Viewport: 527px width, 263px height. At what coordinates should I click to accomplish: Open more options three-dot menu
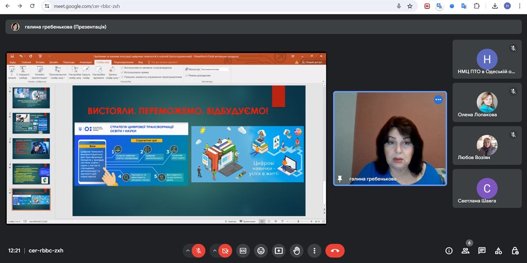314,251
